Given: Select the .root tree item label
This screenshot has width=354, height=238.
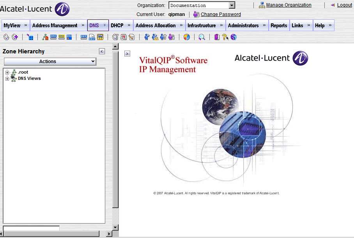Looking at the screenshot, I should click(x=23, y=72).
